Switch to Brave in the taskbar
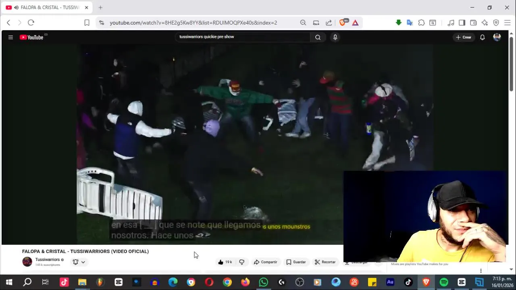The image size is (516, 290). coord(426,282)
